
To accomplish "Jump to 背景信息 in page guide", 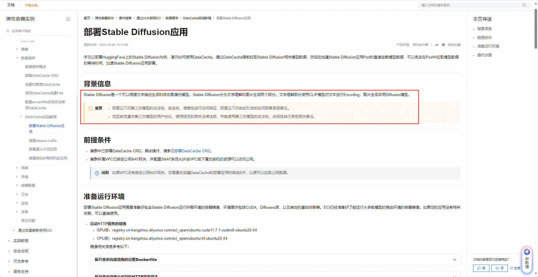I will click(x=485, y=29).
